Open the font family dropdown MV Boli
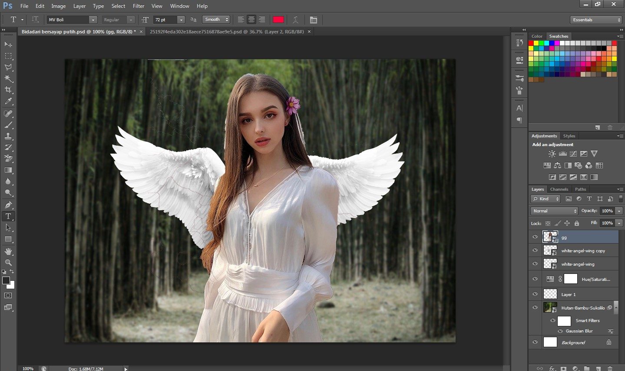 93,20
